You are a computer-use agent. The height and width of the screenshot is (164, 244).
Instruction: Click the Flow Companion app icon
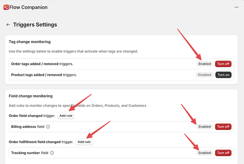[6, 7]
